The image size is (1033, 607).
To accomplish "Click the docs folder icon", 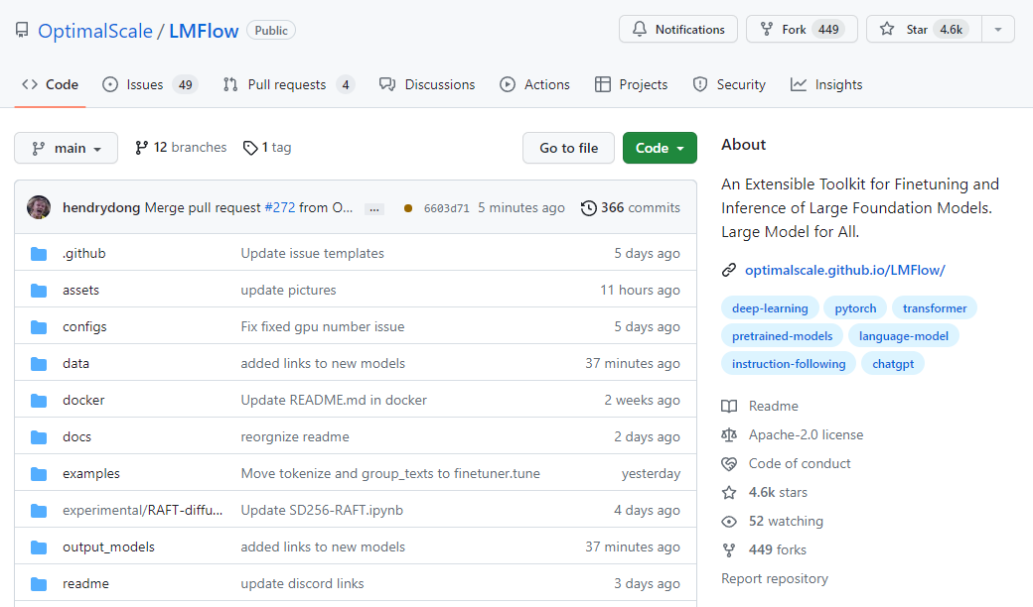I will [39, 437].
